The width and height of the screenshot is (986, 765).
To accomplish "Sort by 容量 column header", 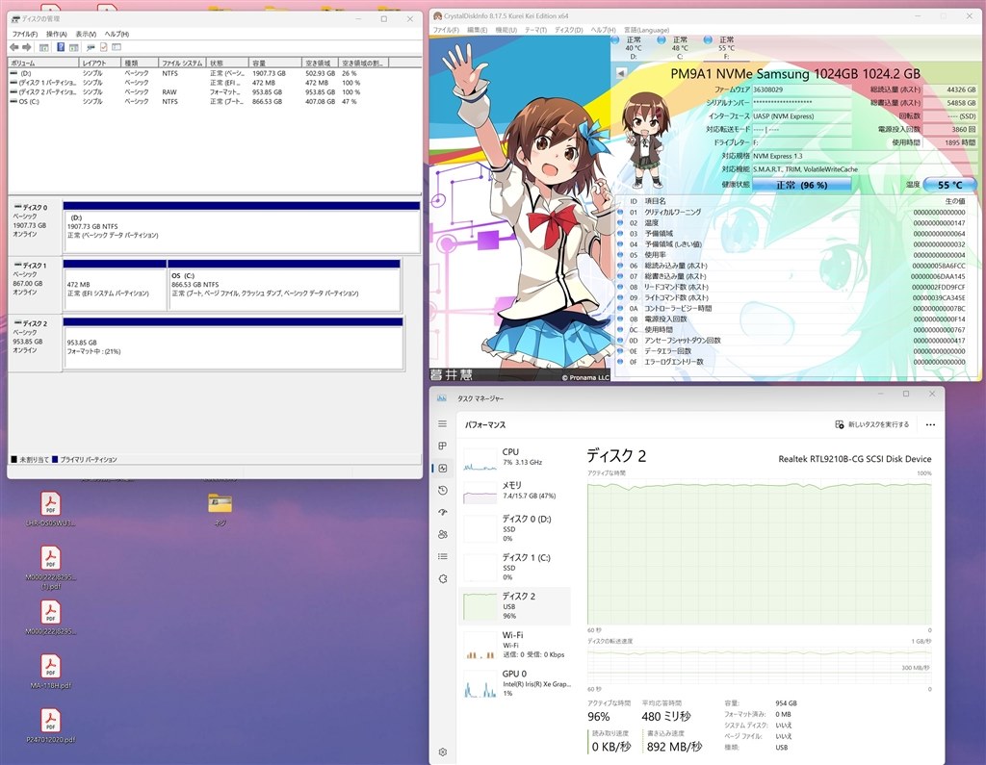I will [x=275, y=63].
